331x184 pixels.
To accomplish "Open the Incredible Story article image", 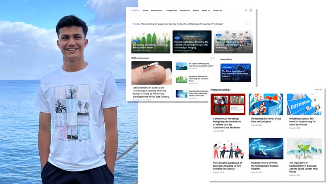I will pos(266,148).
